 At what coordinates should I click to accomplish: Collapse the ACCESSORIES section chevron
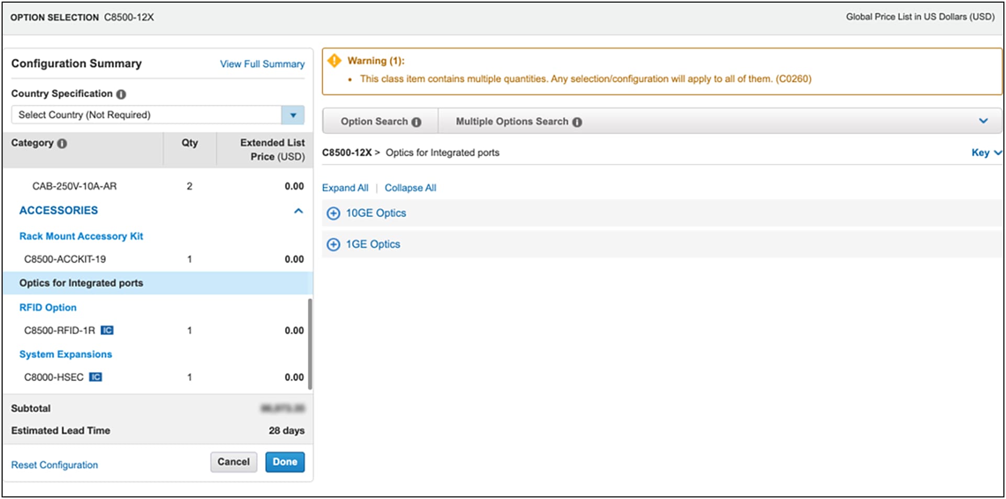(298, 211)
